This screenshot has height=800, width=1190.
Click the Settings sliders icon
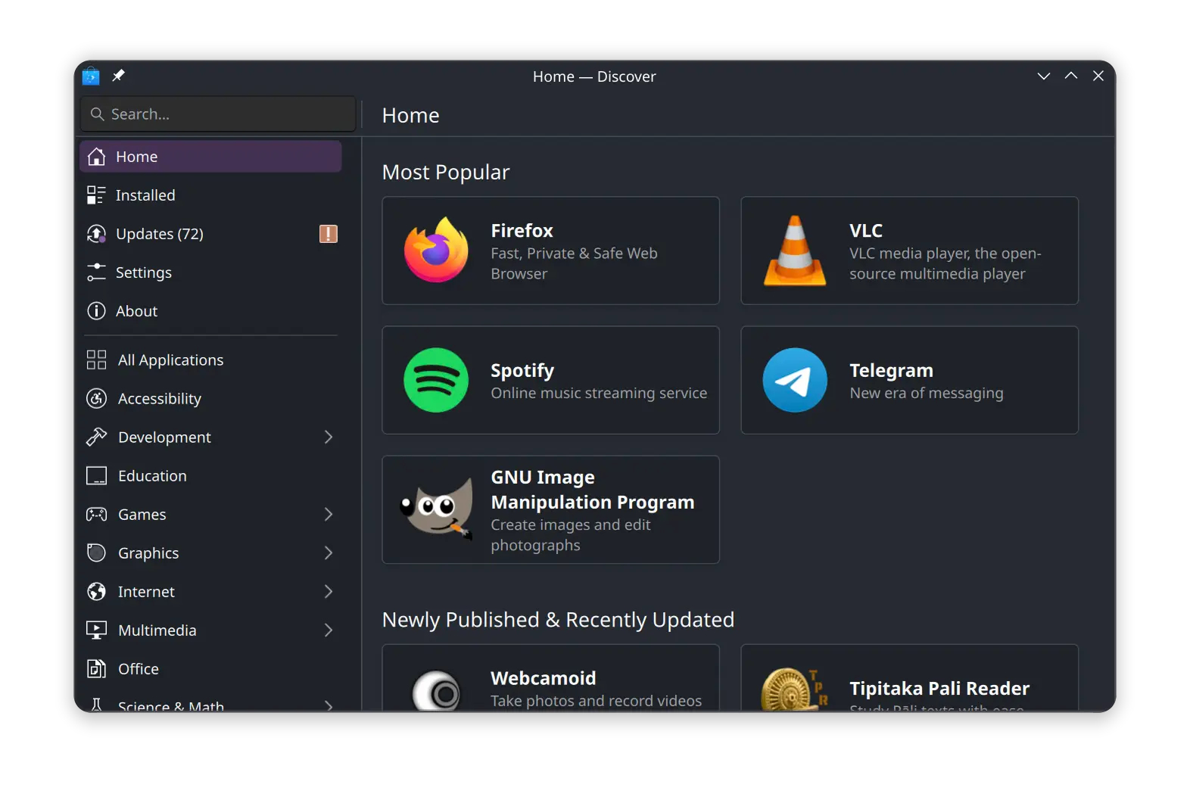pyautogui.click(x=96, y=272)
